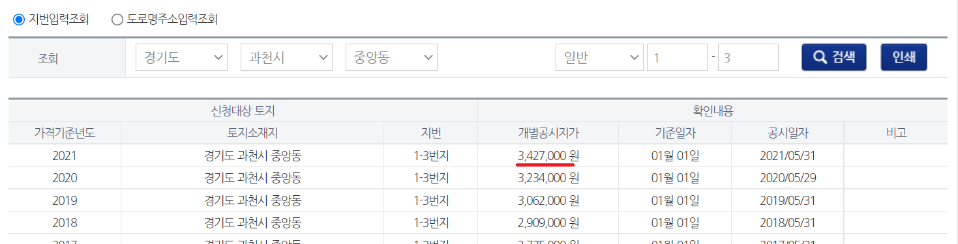The height and width of the screenshot is (244, 958).
Task: Click the 2018/05/31 announcement date
Action: pyautogui.click(x=788, y=223)
